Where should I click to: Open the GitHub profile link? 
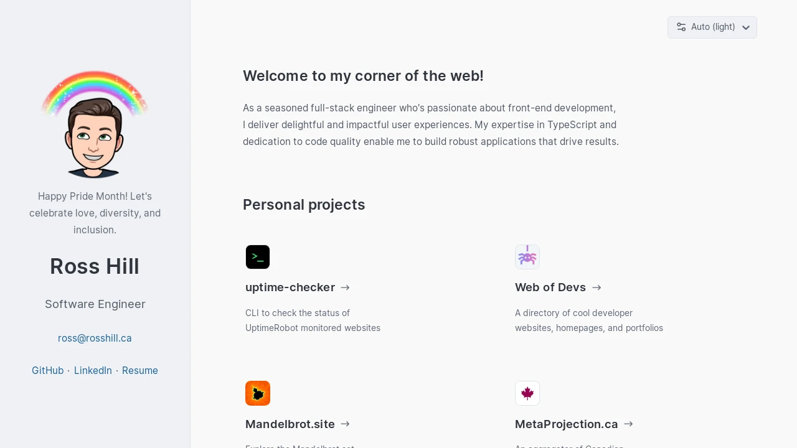[x=47, y=371]
